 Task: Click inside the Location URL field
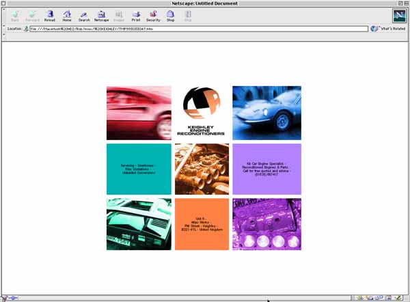199,29
